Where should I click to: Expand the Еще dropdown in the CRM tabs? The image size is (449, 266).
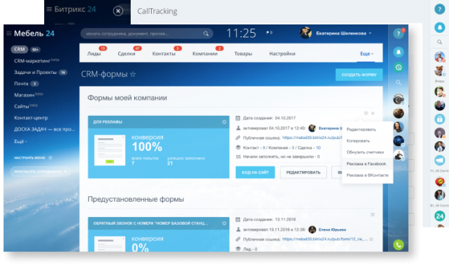coord(366,54)
